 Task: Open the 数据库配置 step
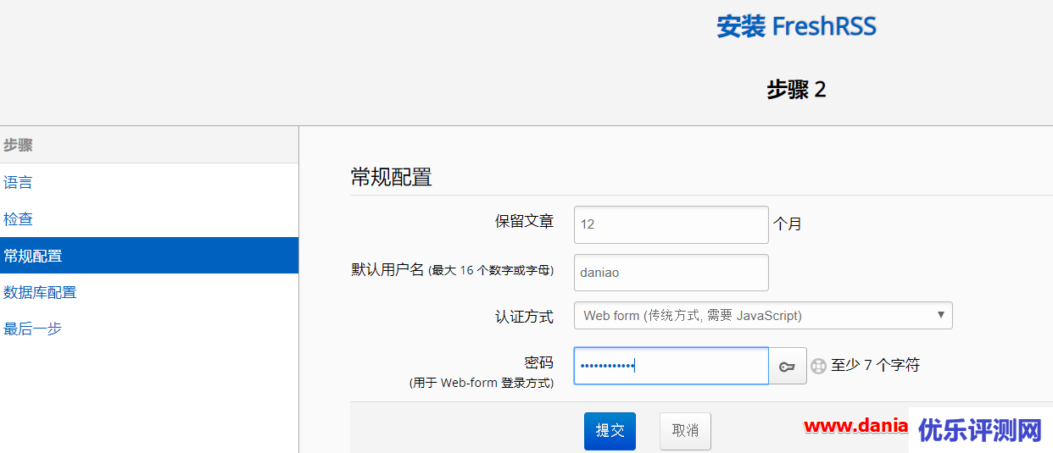click(40, 292)
